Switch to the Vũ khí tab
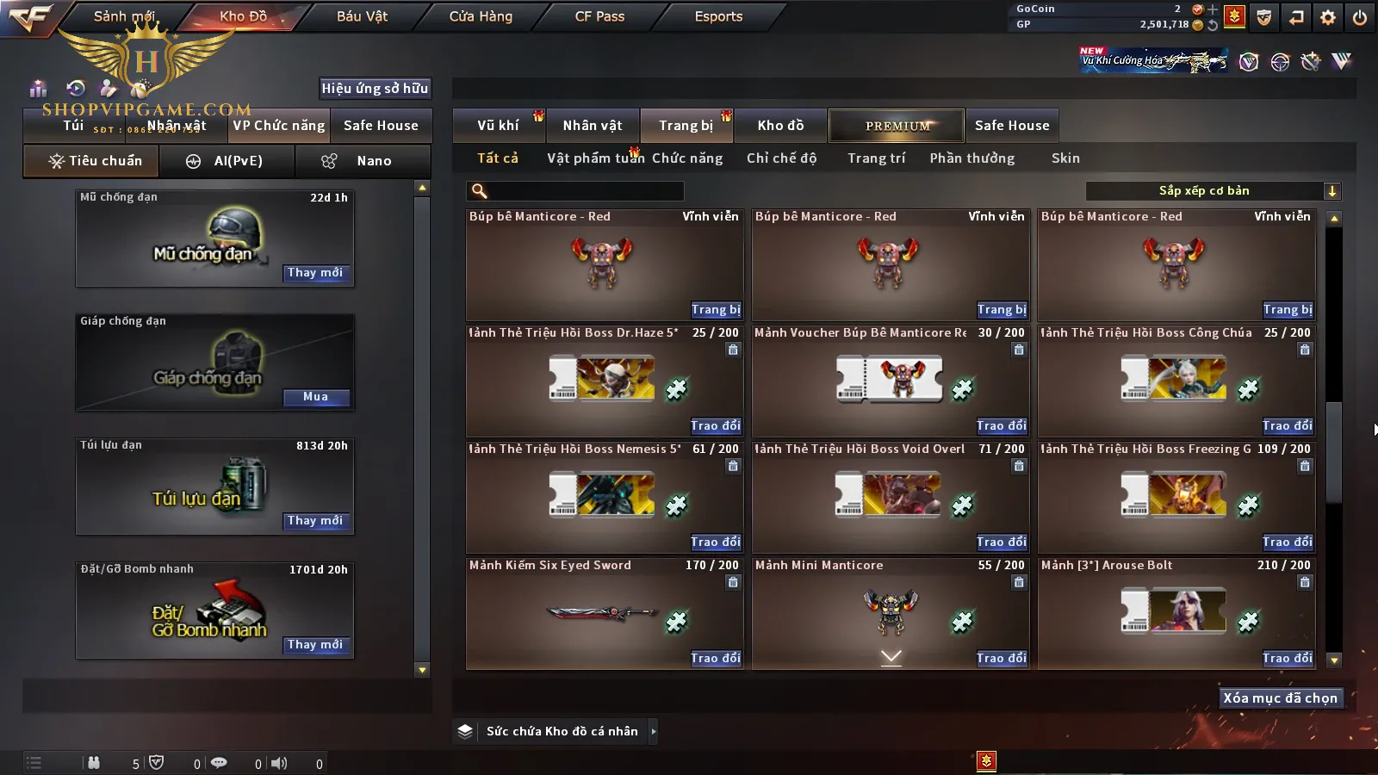The height and width of the screenshot is (775, 1378). [499, 126]
